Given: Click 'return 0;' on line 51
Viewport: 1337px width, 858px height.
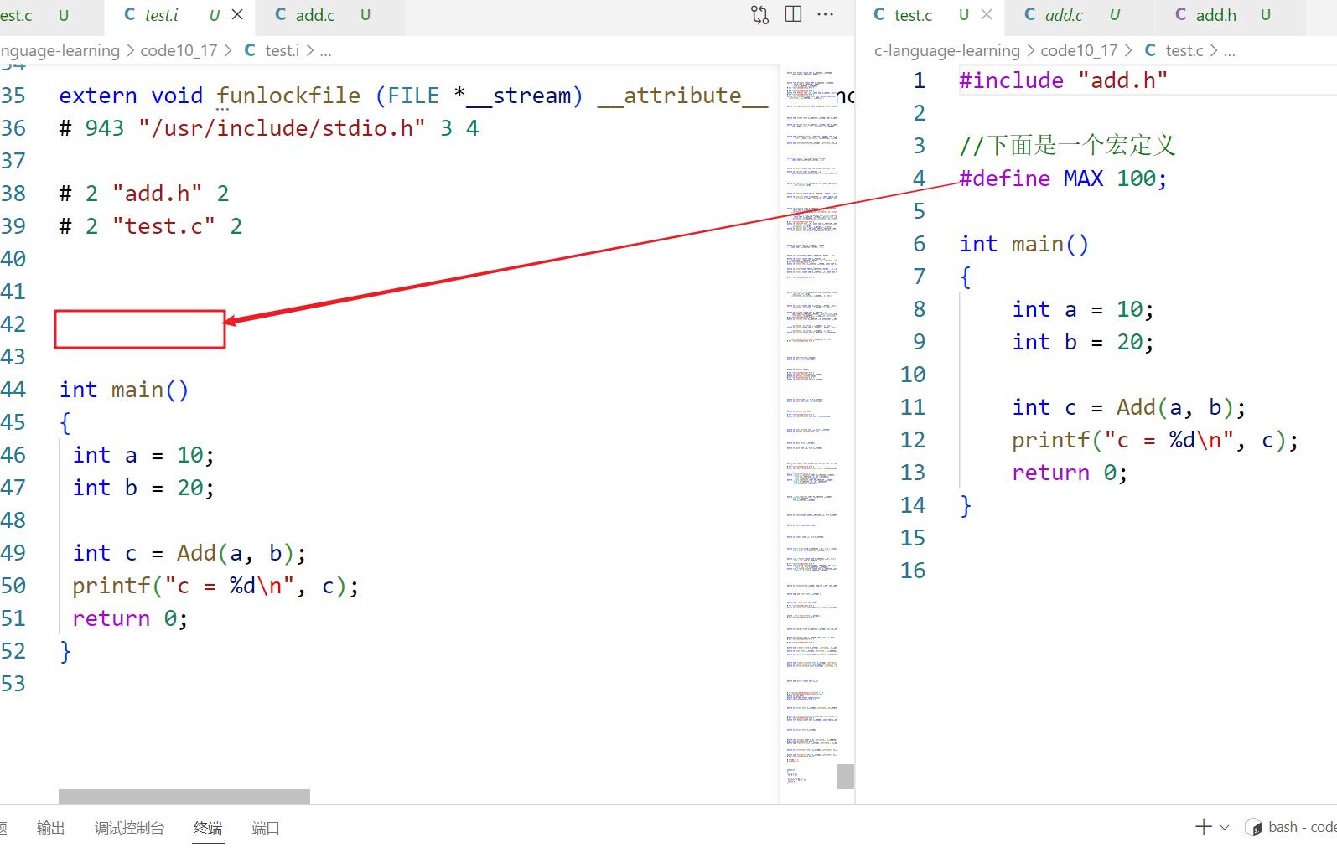Looking at the screenshot, I should pyautogui.click(x=130, y=618).
